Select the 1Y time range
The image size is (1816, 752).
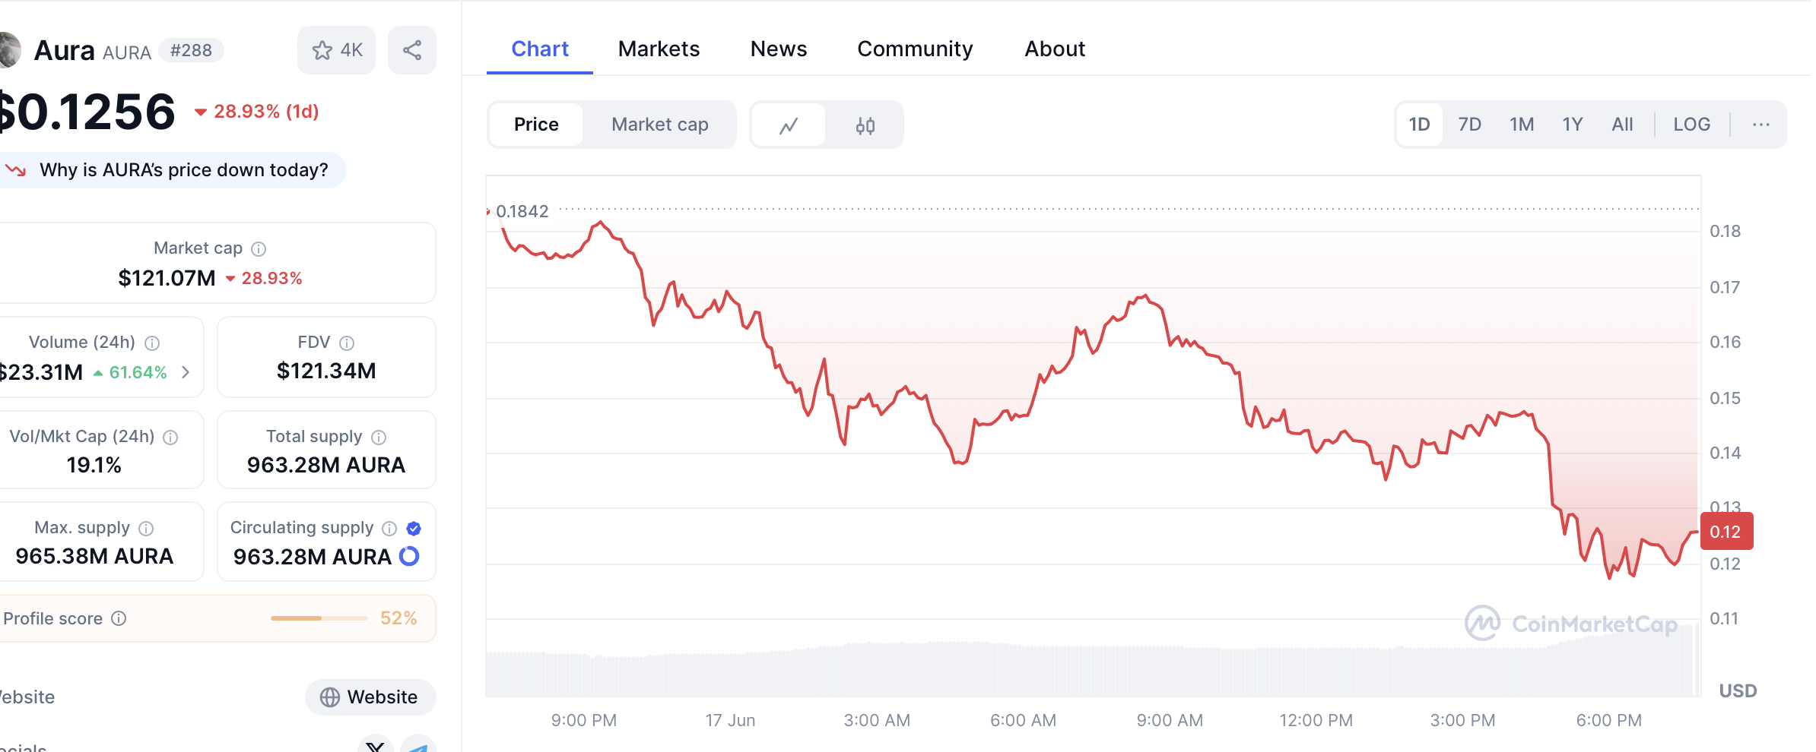(x=1572, y=125)
